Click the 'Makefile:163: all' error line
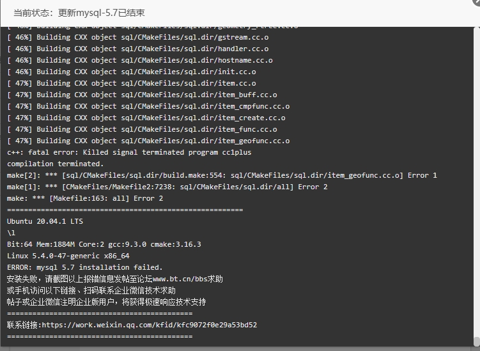Viewport: 480px width, 351px height. [85, 198]
